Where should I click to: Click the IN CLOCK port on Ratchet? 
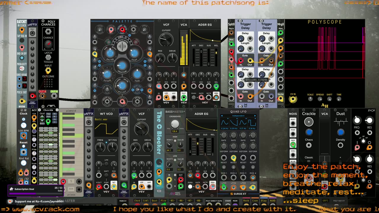pyautogui.click(x=22, y=30)
